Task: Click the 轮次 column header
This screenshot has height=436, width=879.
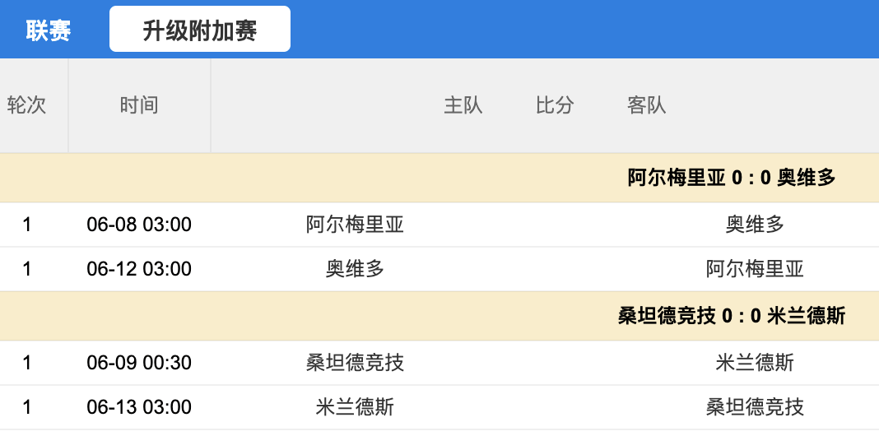Action: tap(26, 105)
